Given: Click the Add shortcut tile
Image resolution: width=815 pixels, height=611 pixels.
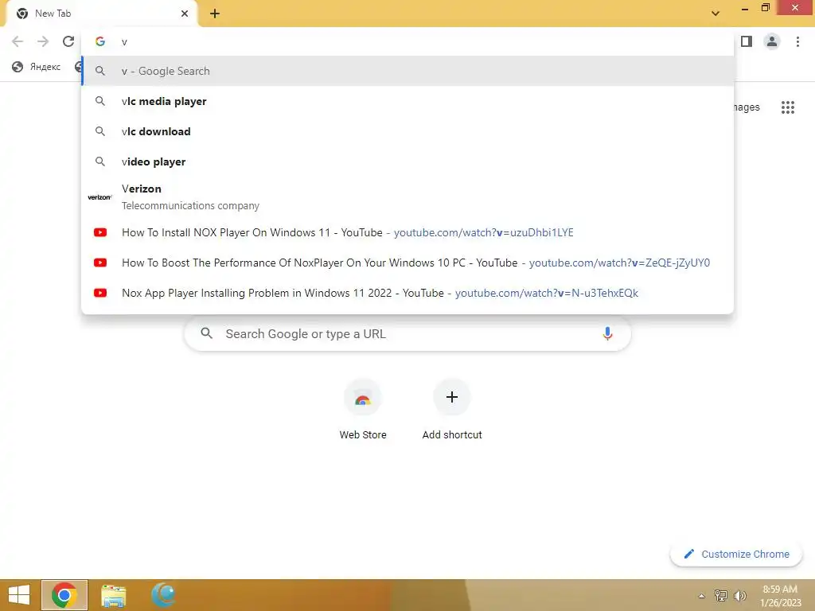Looking at the screenshot, I should pos(452,411).
